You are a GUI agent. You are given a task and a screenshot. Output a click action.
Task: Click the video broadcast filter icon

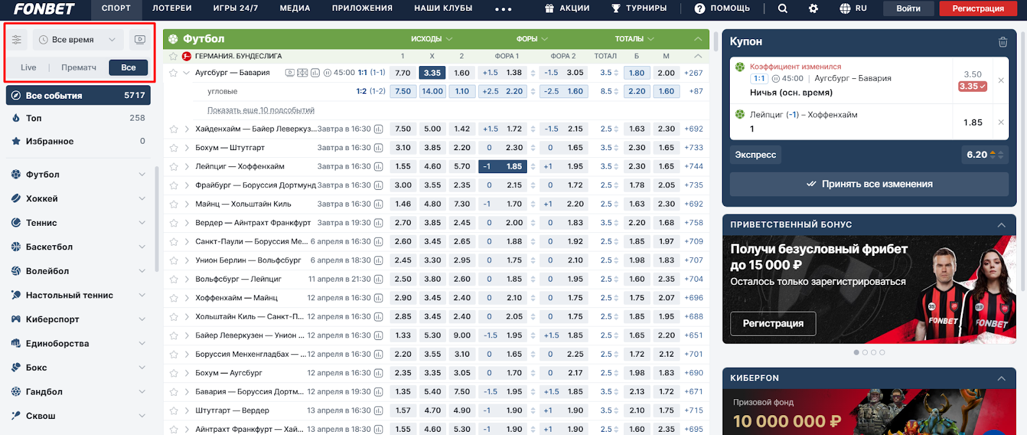[x=139, y=40]
